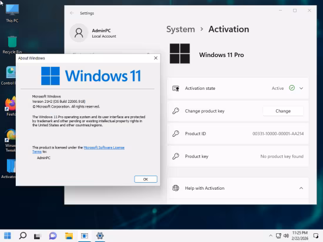The image size is (323, 242).
Task: Click the key icon beside Change product key
Action: tap(176, 111)
